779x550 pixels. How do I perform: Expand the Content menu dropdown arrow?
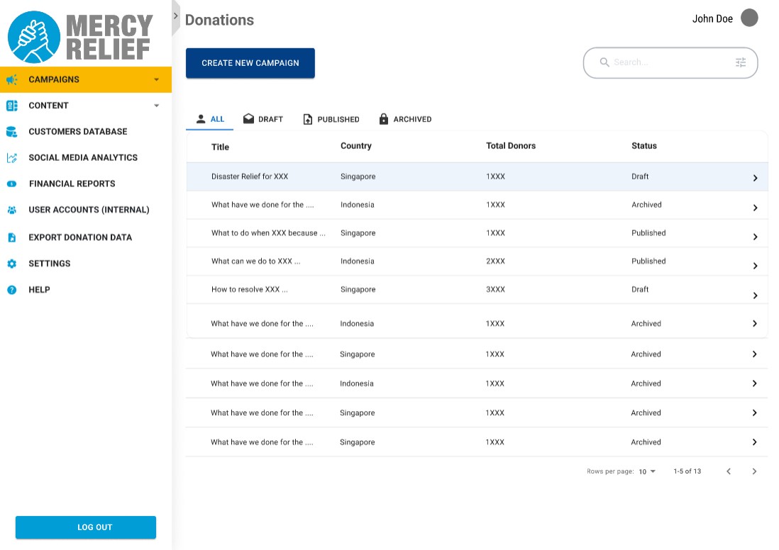pos(157,106)
